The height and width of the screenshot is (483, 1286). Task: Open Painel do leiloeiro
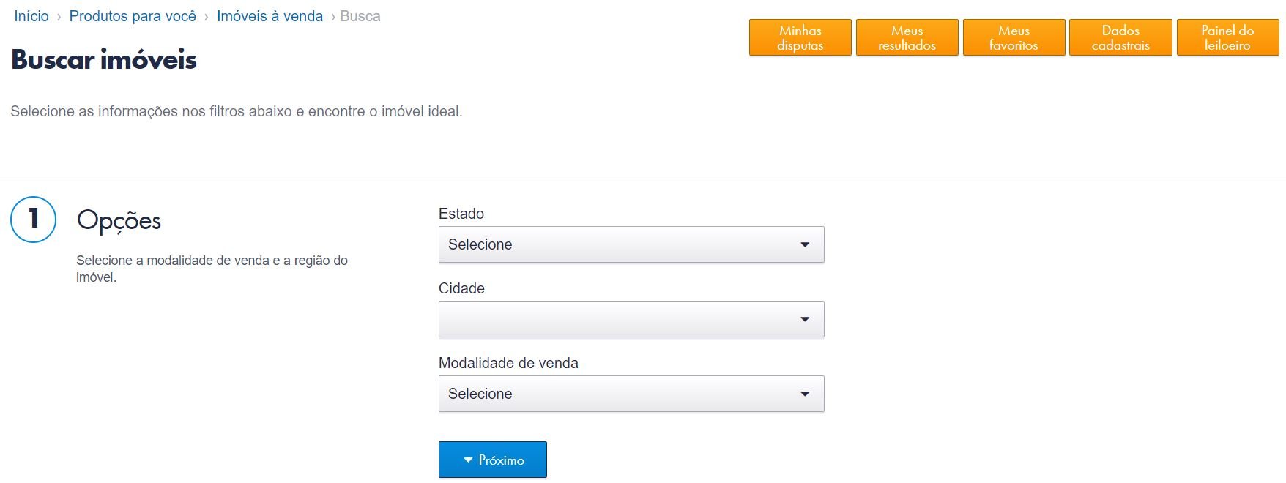click(x=1227, y=37)
